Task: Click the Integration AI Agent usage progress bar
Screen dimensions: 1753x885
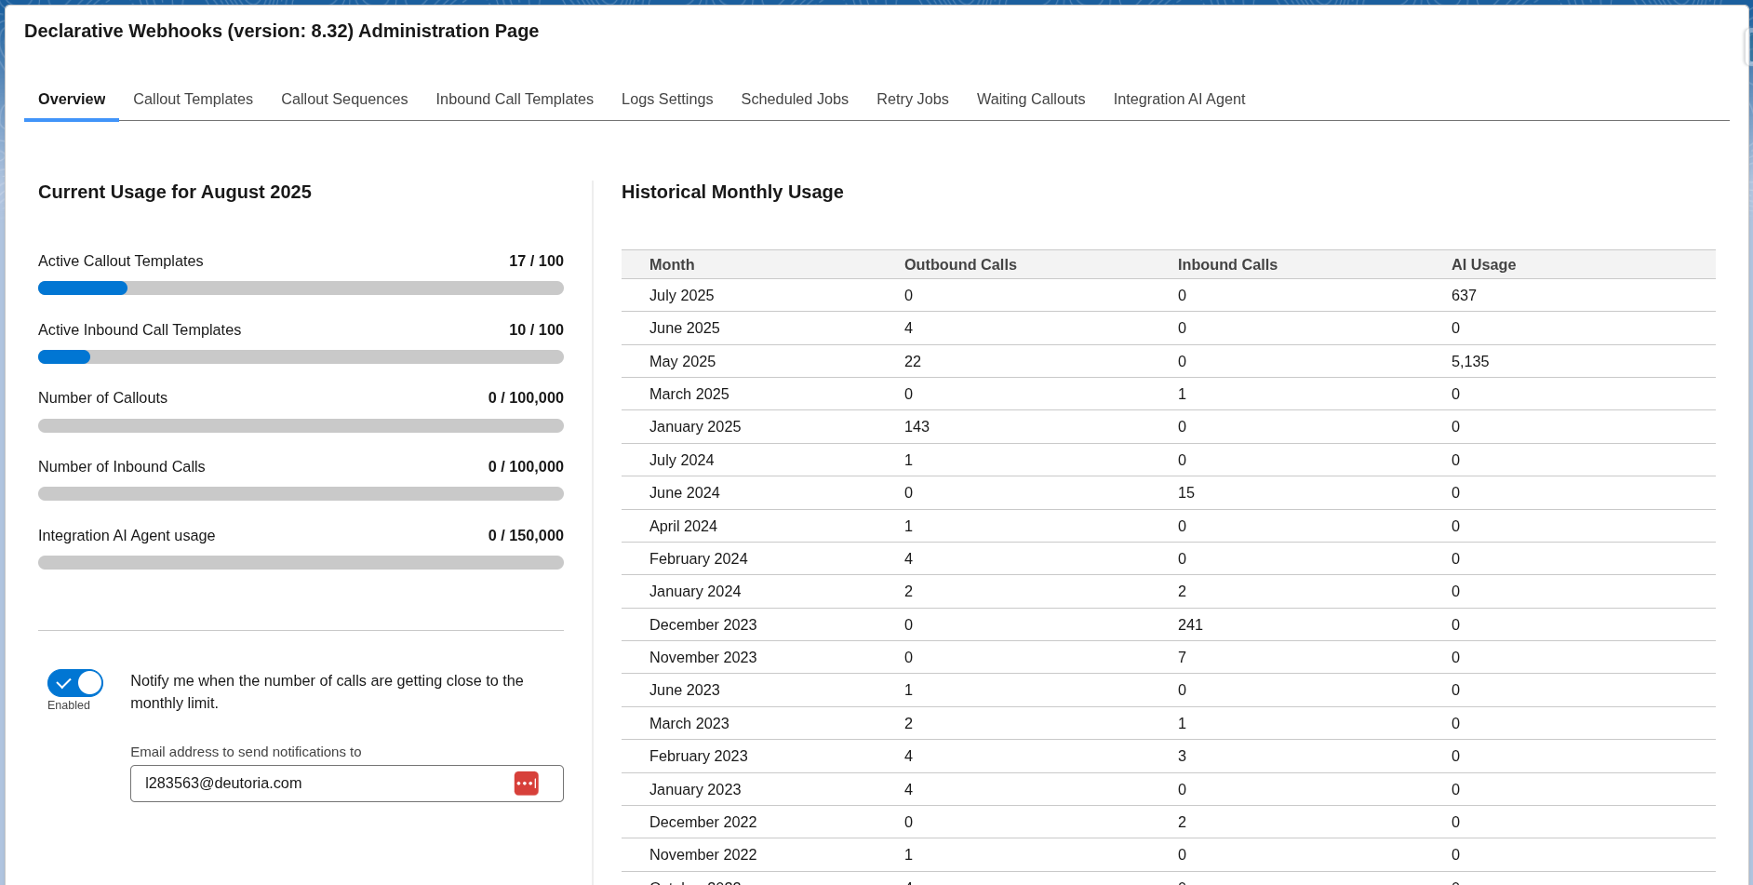Action: pyautogui.click(x=301, y=563)
